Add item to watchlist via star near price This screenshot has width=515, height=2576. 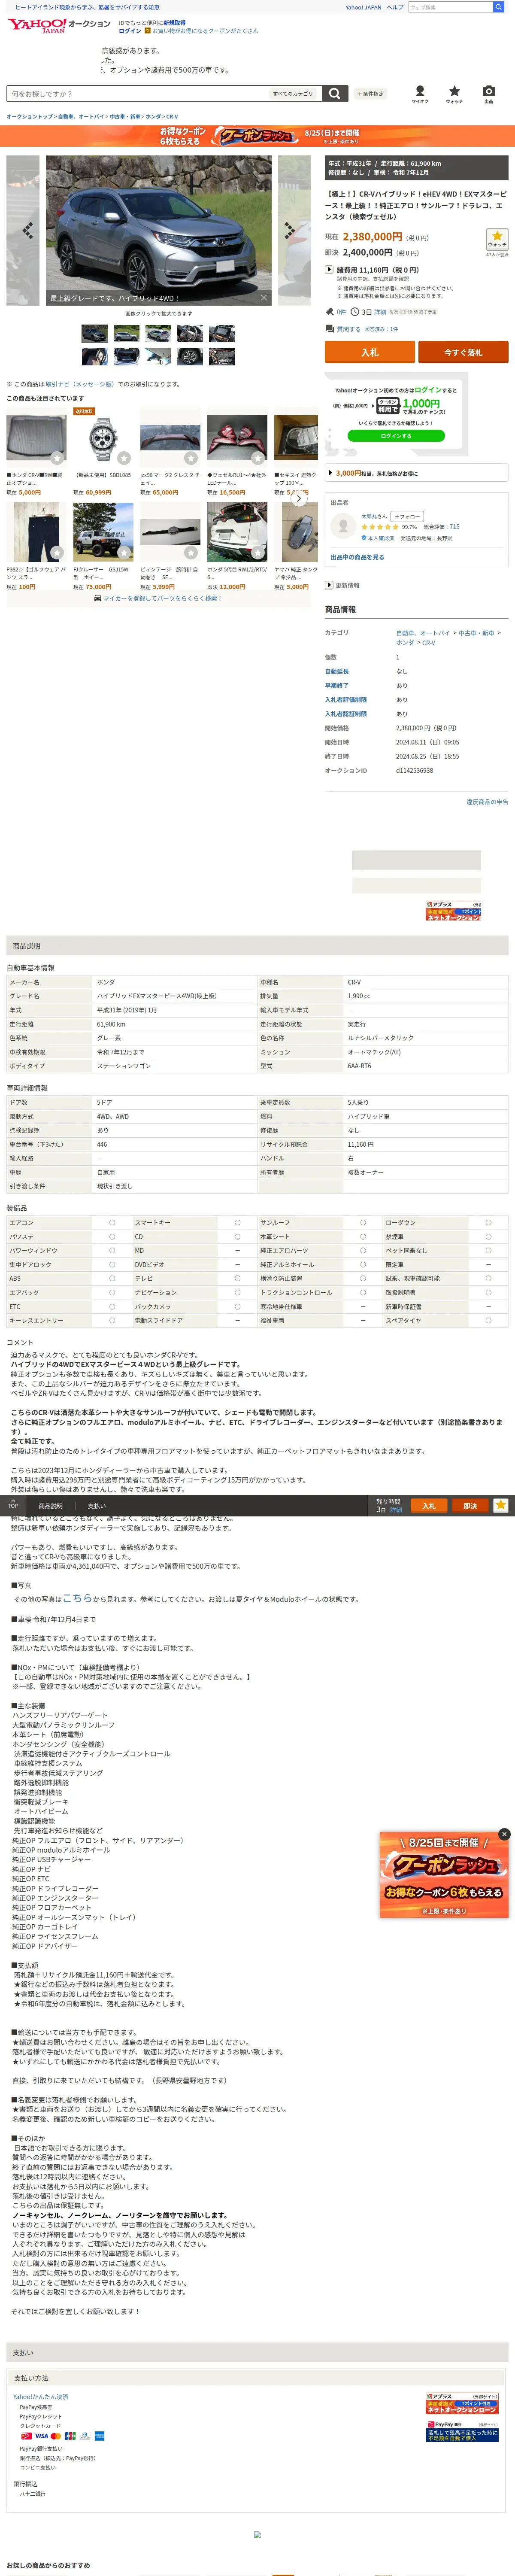pyautogui.click(x=497, y=239)
